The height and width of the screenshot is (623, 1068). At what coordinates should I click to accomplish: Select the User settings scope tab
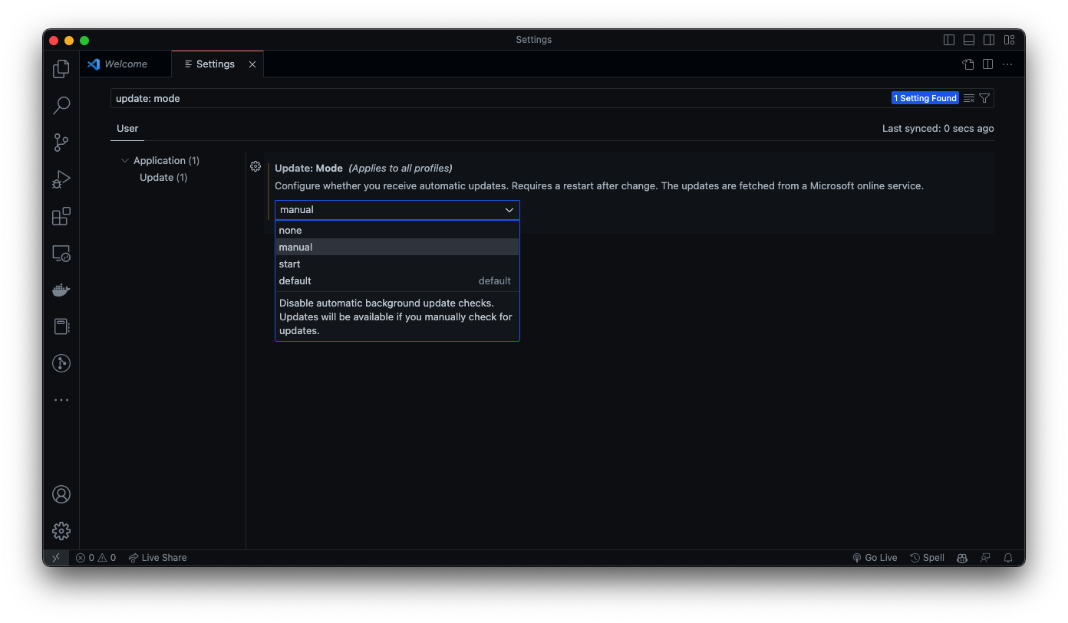(x=127, y=128)
